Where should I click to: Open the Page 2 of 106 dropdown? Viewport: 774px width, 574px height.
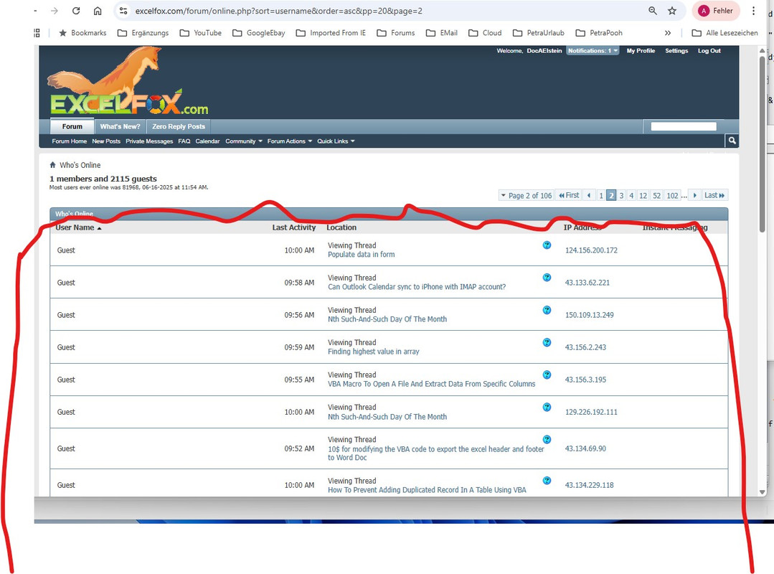527,195
